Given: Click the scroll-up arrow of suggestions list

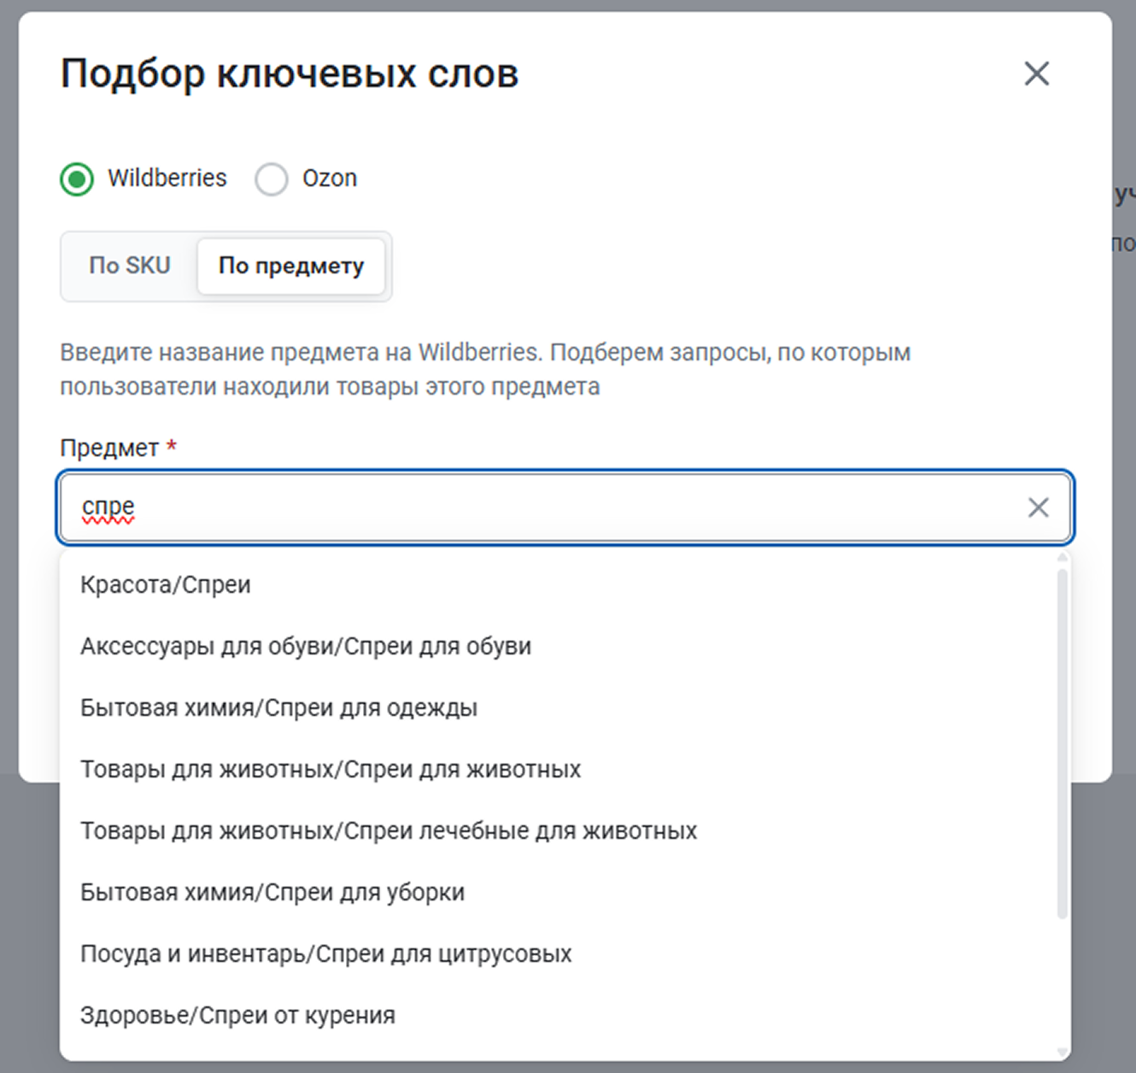Looking at the screenshot, I should 1063,559.
